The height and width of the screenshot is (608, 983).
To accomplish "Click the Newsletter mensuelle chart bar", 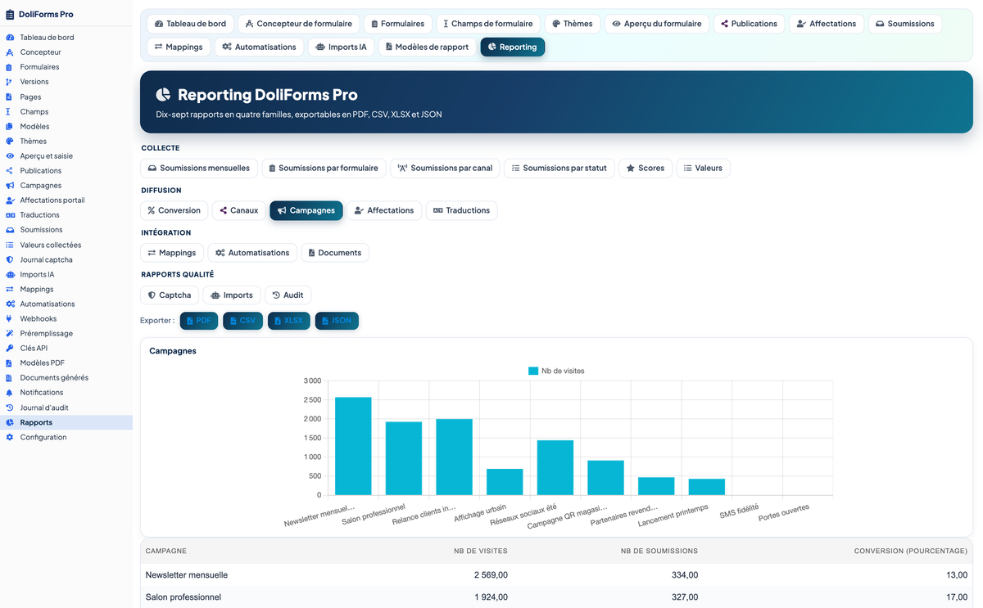I will click(353, 446).
